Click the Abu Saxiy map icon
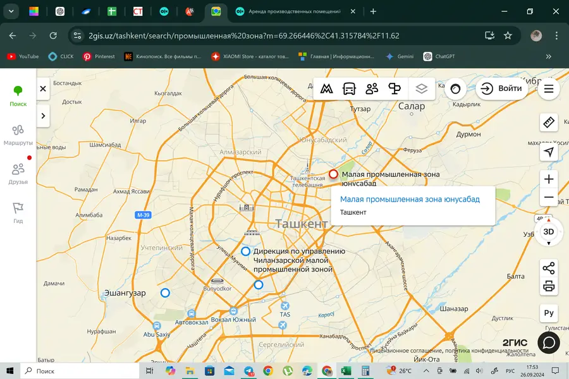 (157, 326)
